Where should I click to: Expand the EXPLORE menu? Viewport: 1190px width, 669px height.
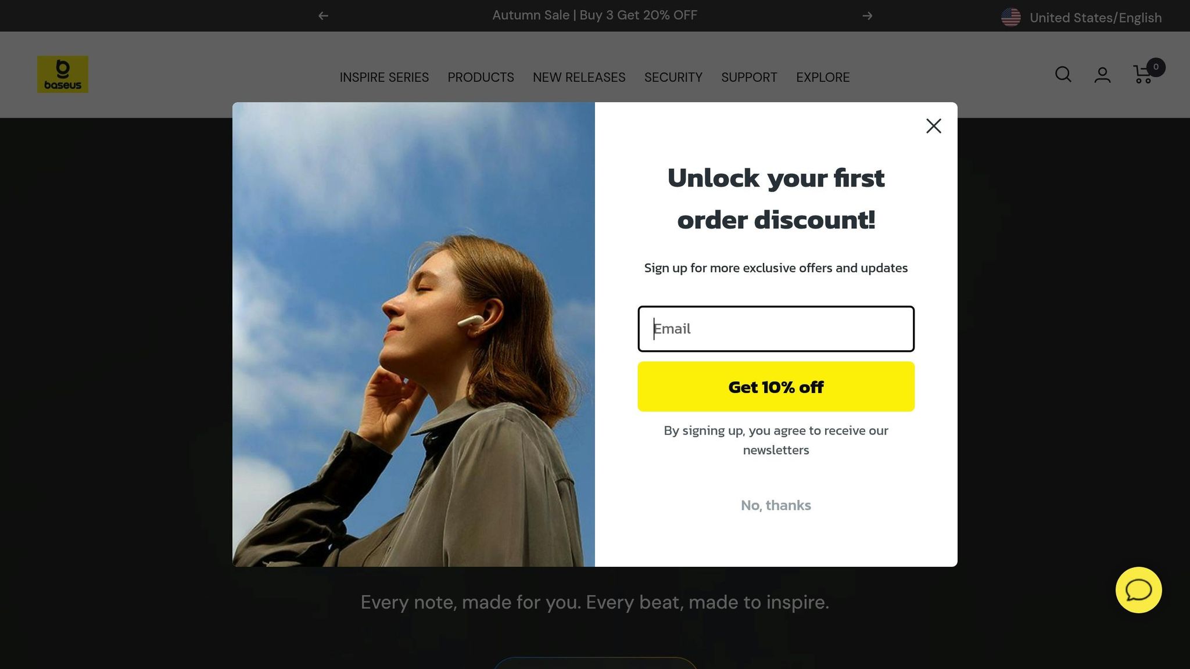(x=823, y=77)
